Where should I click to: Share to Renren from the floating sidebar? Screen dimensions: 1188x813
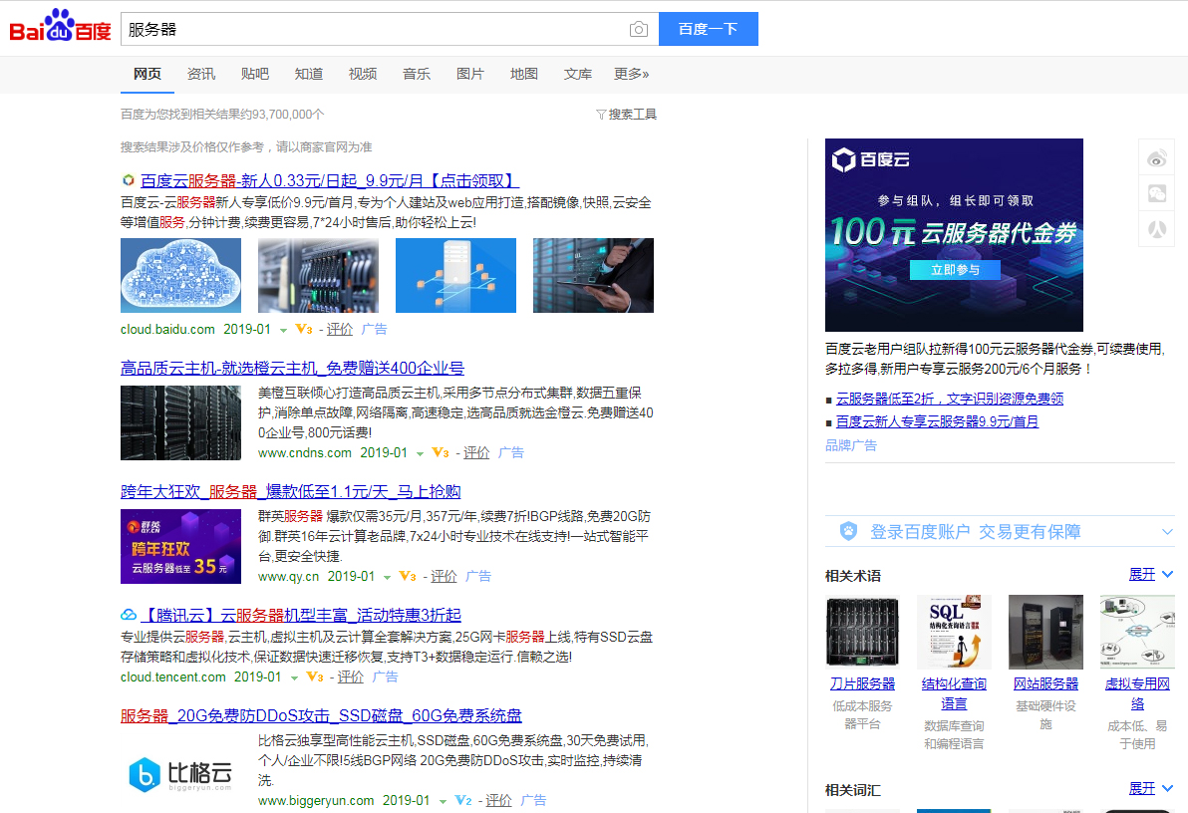tap(1157, 229)
